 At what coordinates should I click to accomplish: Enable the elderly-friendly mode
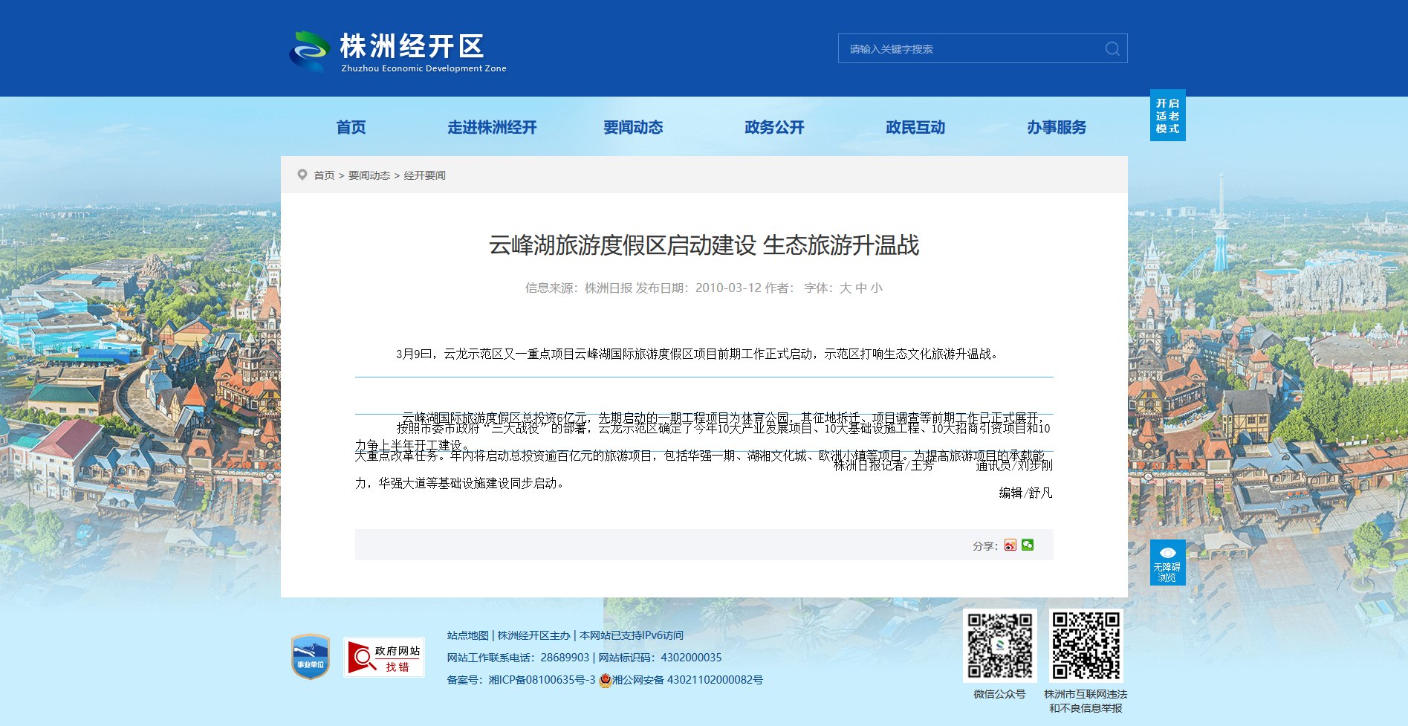pyautogui.click(x=1167, y=116)
